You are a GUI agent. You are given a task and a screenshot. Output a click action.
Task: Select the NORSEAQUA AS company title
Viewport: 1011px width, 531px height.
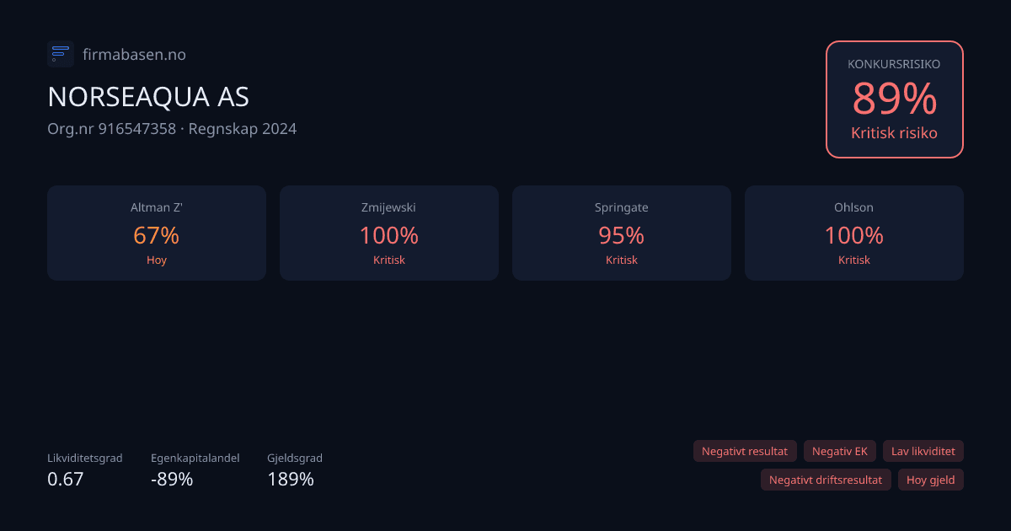pyautogui.click(x=148, y=97)
